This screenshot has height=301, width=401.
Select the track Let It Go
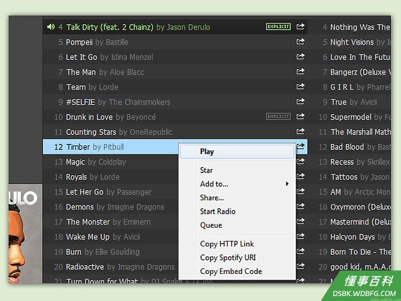[82, 57]
